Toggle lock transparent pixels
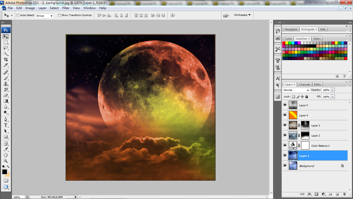The width and height of the screenshot is (353, 199). tap(293, 97)
